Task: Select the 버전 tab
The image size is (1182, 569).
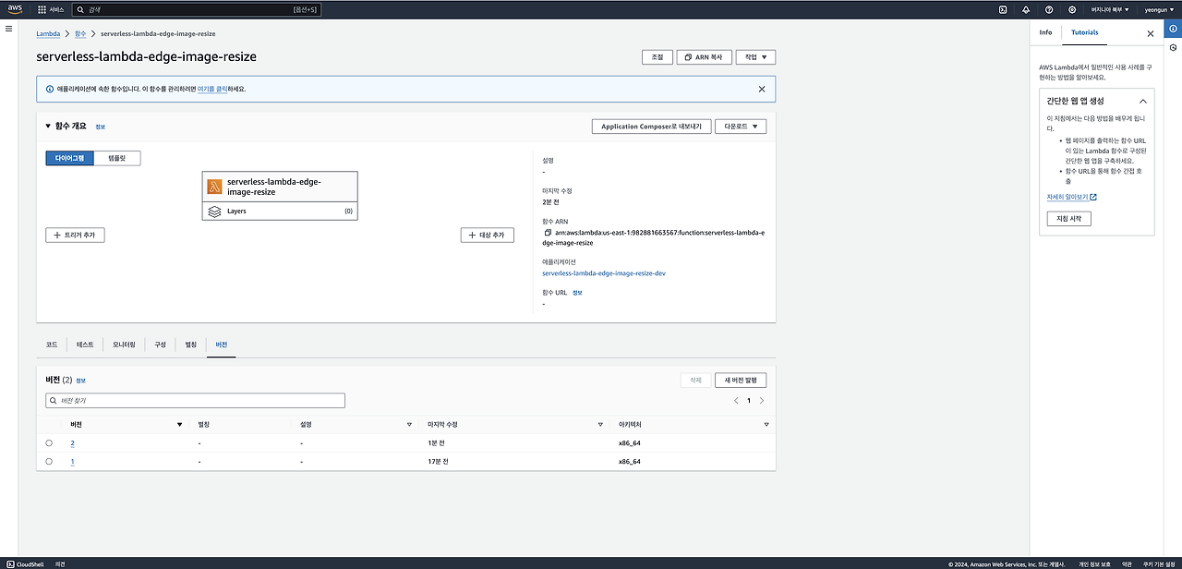Action: click(222, 345)
